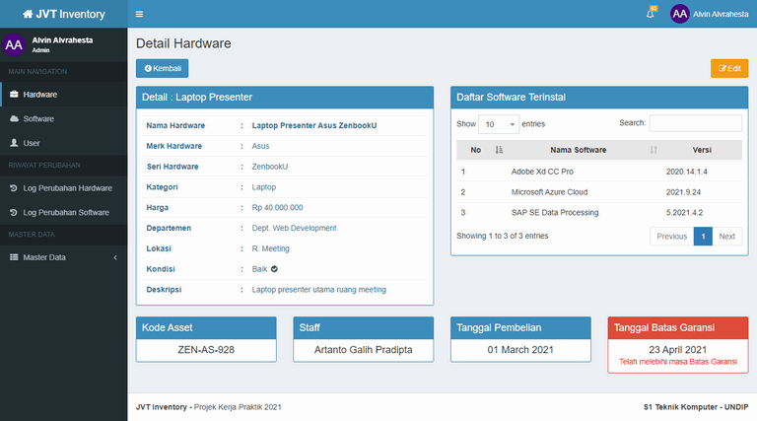Click Telah melebihi masa Batas Garansi warning
The image size is (757, 421).
pyautogui.click(x=678, y=362)
